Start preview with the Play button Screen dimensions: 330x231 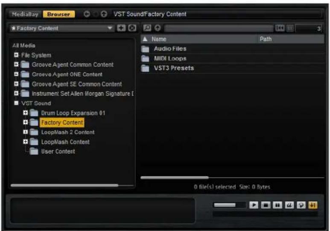(254, 205)
